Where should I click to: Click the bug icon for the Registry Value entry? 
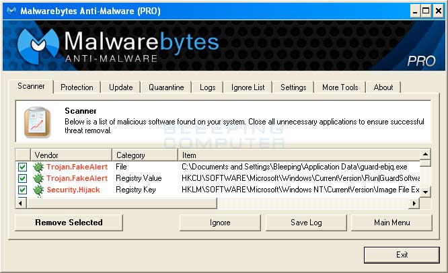click(x=39, y=178)
